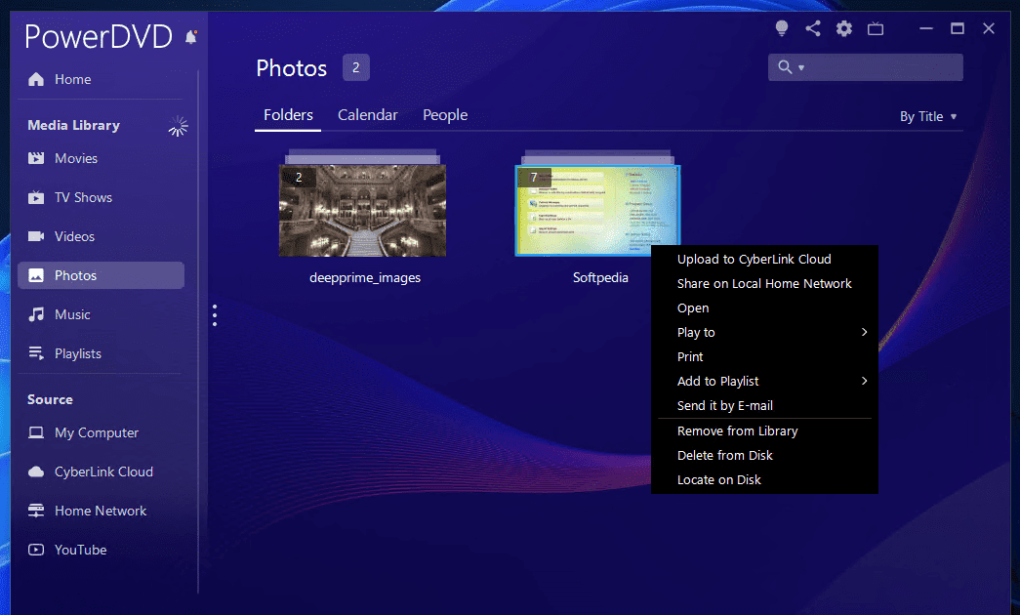Click the Home Network icon
Viewport: 1020px width, 615px height.
pos(36,511)
